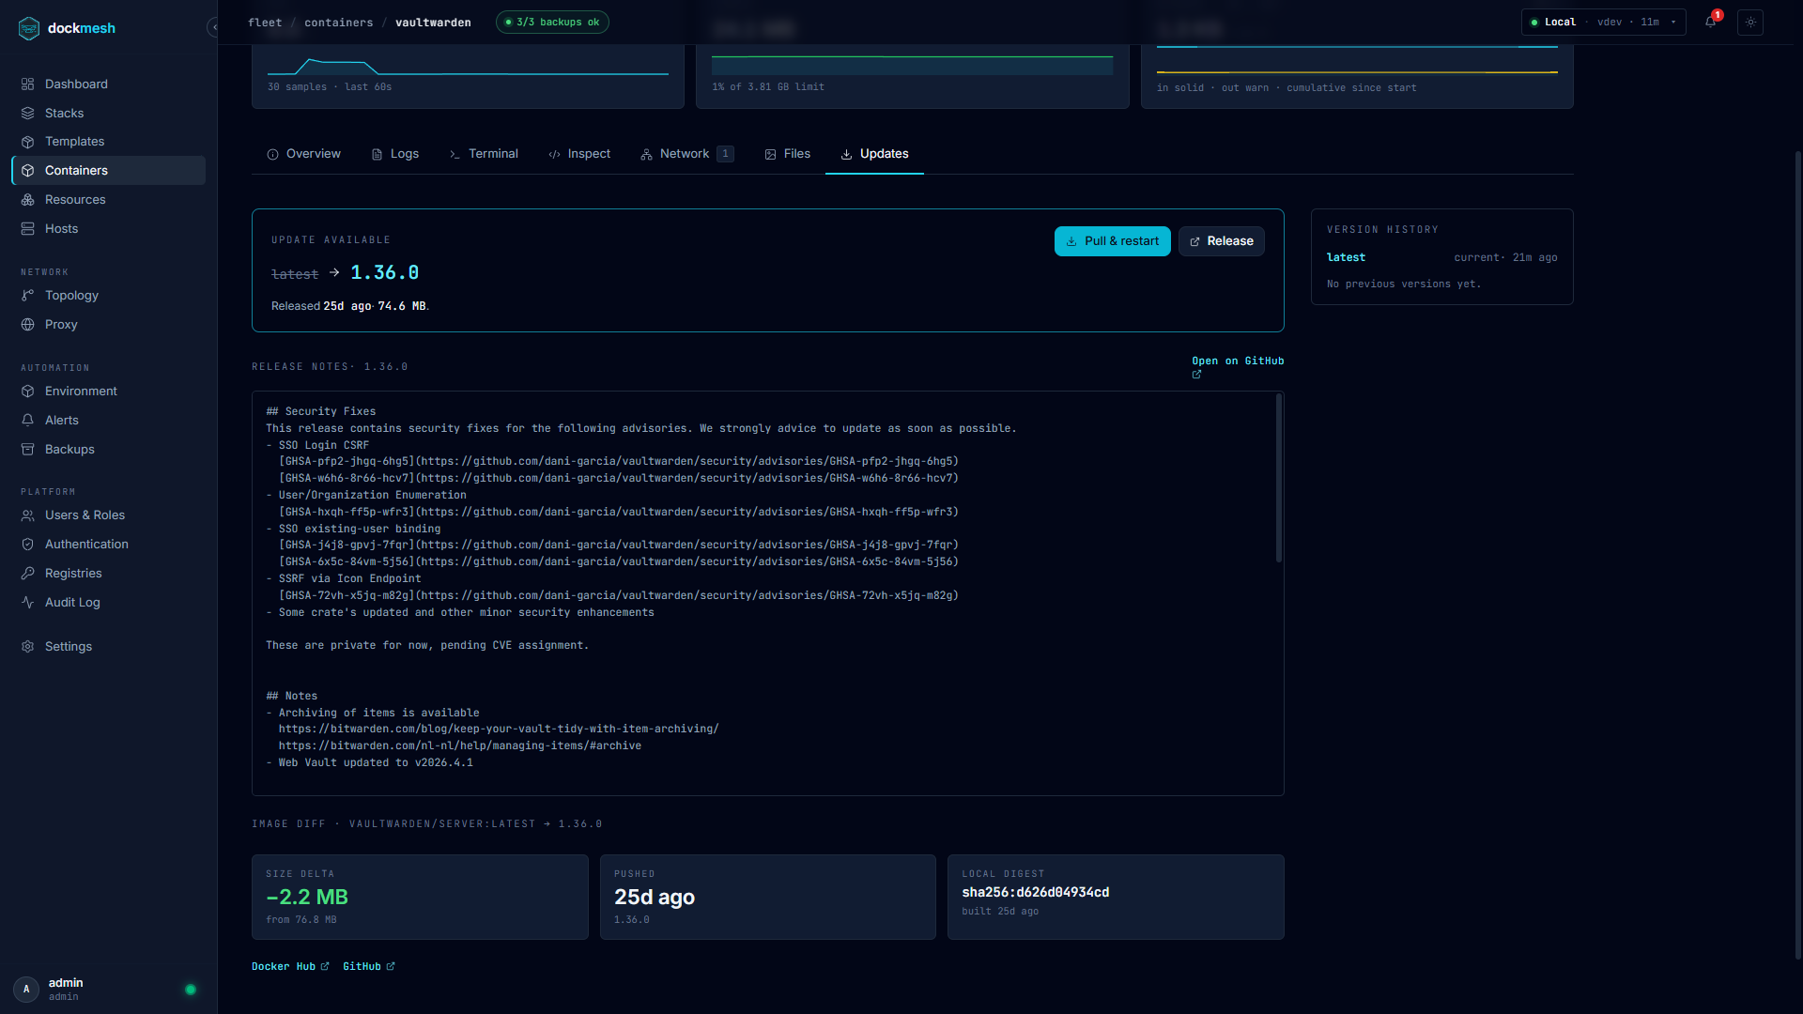The width and height of the screenshot is (1803, 1014).
Task: Open the notifications bell in header
Action: pos(1711,23)
